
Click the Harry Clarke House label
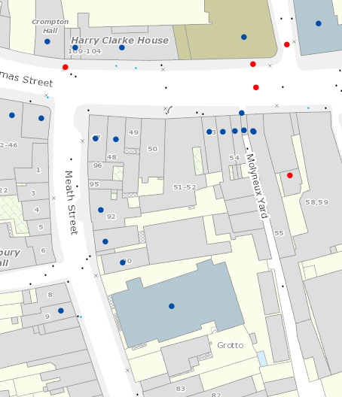[120, 41]
